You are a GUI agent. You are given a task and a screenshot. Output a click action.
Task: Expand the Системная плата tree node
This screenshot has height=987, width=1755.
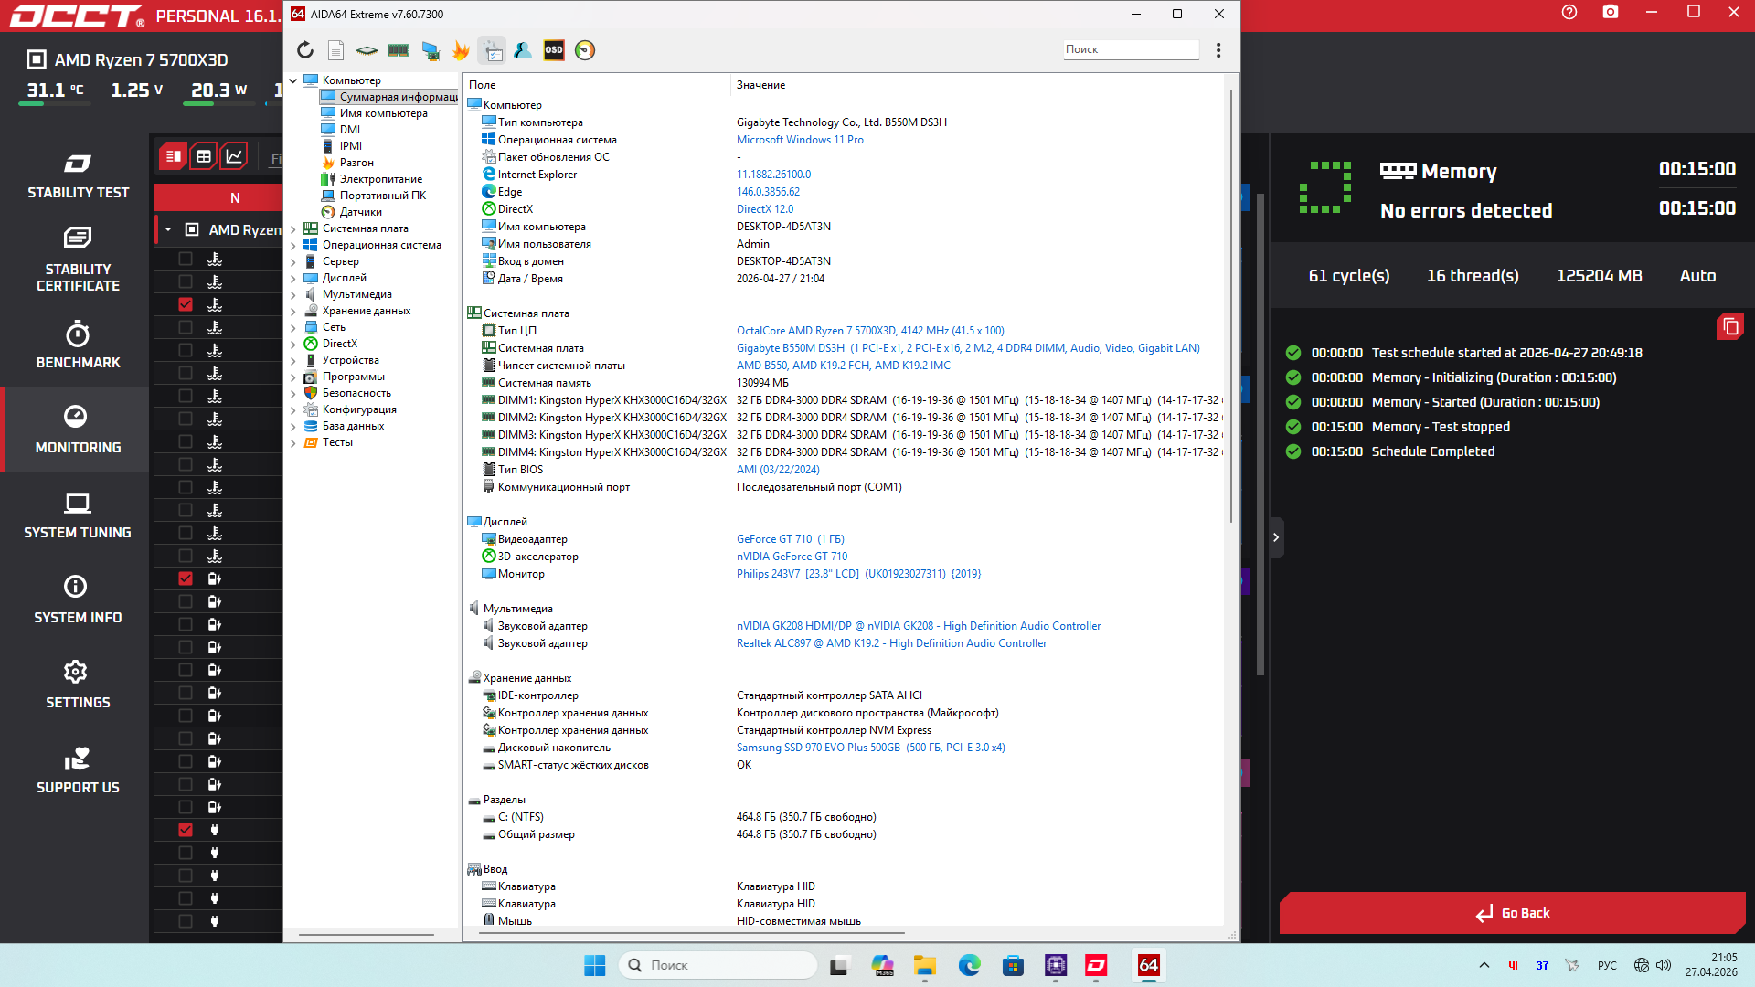pyautogui.click(x=293, y=228)
